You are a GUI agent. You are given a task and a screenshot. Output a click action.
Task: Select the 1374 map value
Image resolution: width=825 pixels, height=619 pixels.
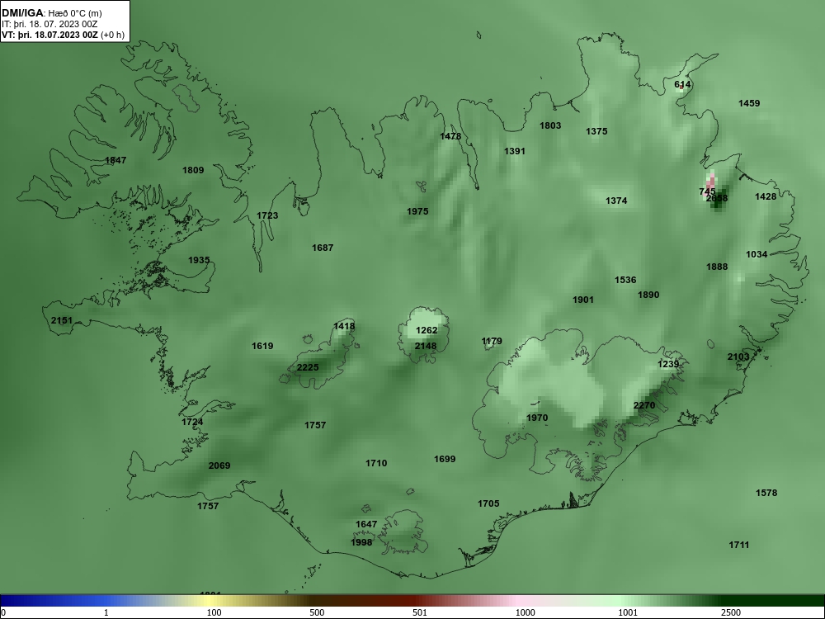[616, 201]
